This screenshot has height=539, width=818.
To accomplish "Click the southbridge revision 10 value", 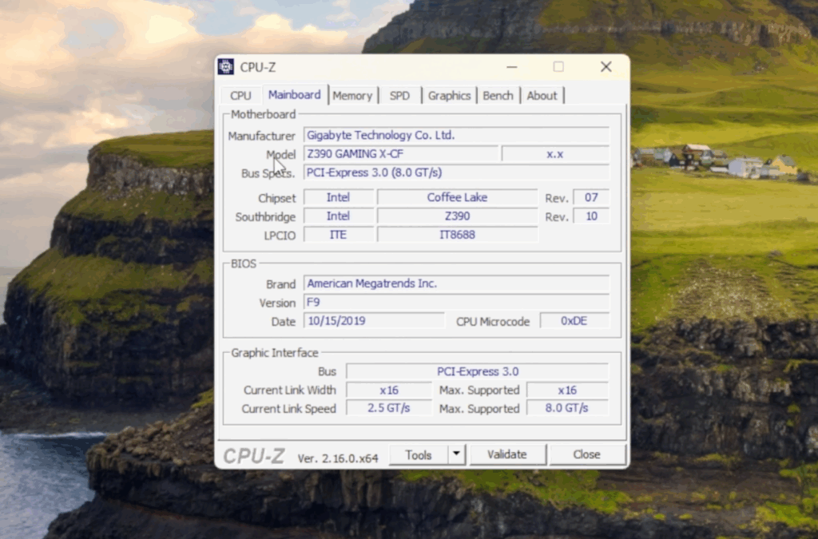I will point(591,216).
